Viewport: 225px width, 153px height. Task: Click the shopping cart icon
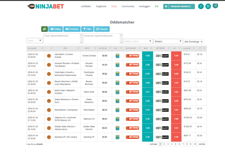tap(166, 6)
